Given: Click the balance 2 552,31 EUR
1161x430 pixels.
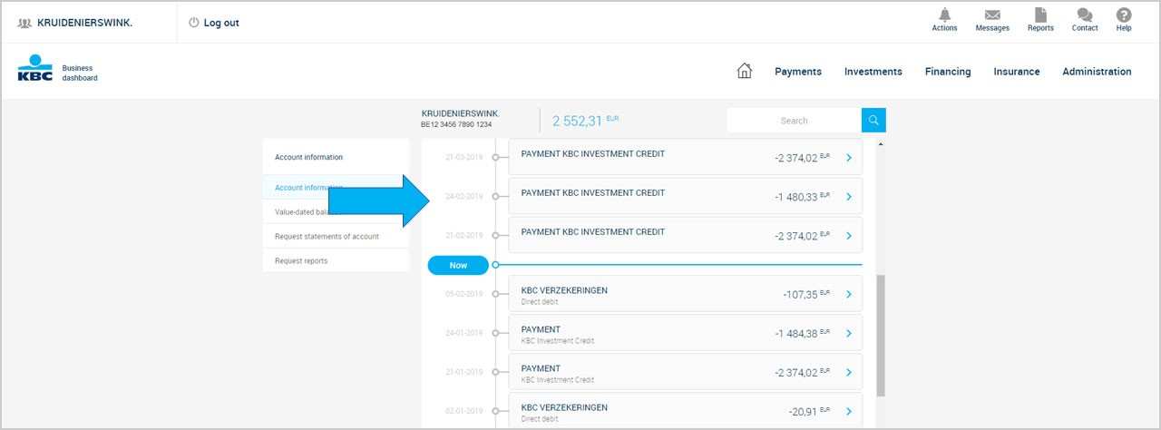Looking at the screenshot, I should [585, 120].
